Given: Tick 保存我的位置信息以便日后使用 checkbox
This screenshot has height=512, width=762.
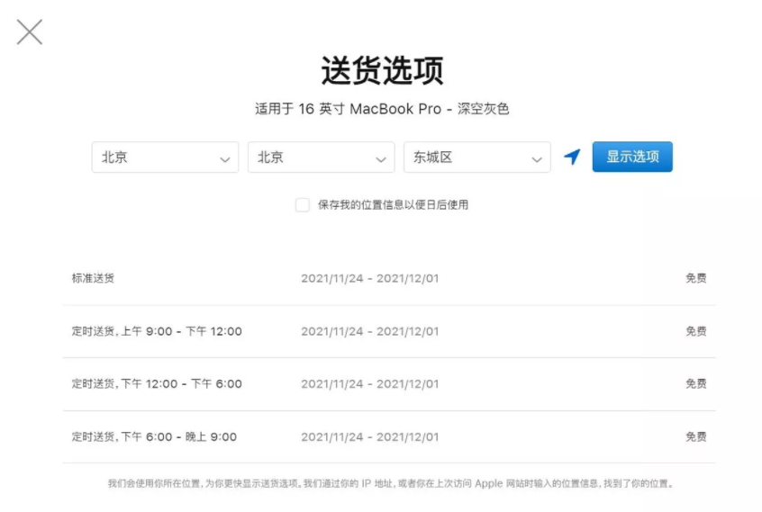Looking at the screenshot, I should tap(303, 205).
